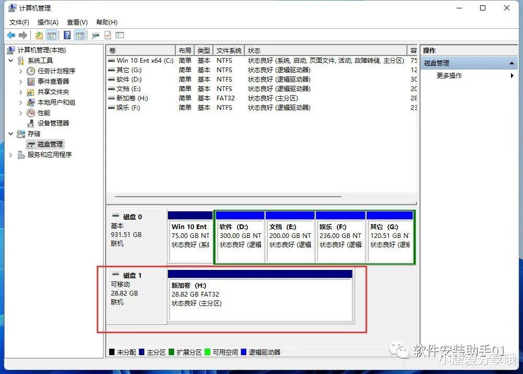Sort by the 类型 column header
Screen dimensions: 523x374
[x=204, y=50]
